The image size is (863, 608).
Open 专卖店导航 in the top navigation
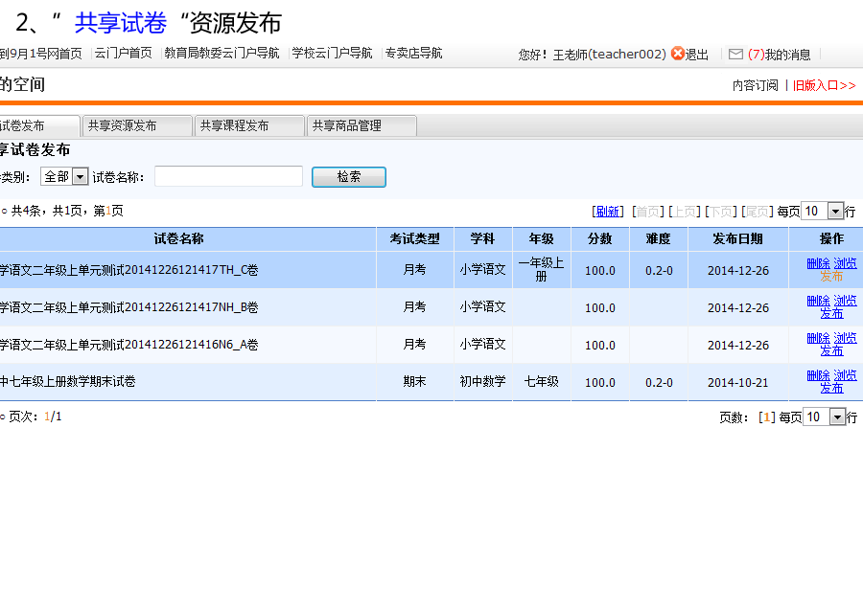[413, 54]
